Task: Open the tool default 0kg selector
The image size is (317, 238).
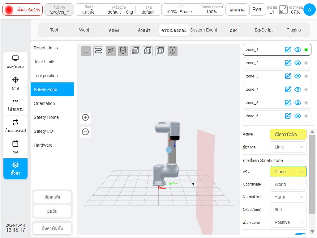Action: 119,10
